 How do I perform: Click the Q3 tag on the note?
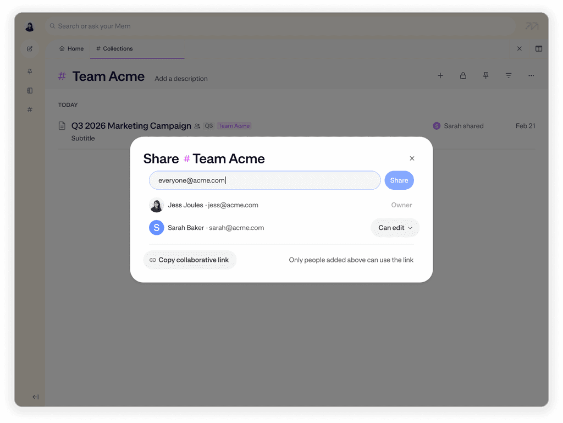208,125
